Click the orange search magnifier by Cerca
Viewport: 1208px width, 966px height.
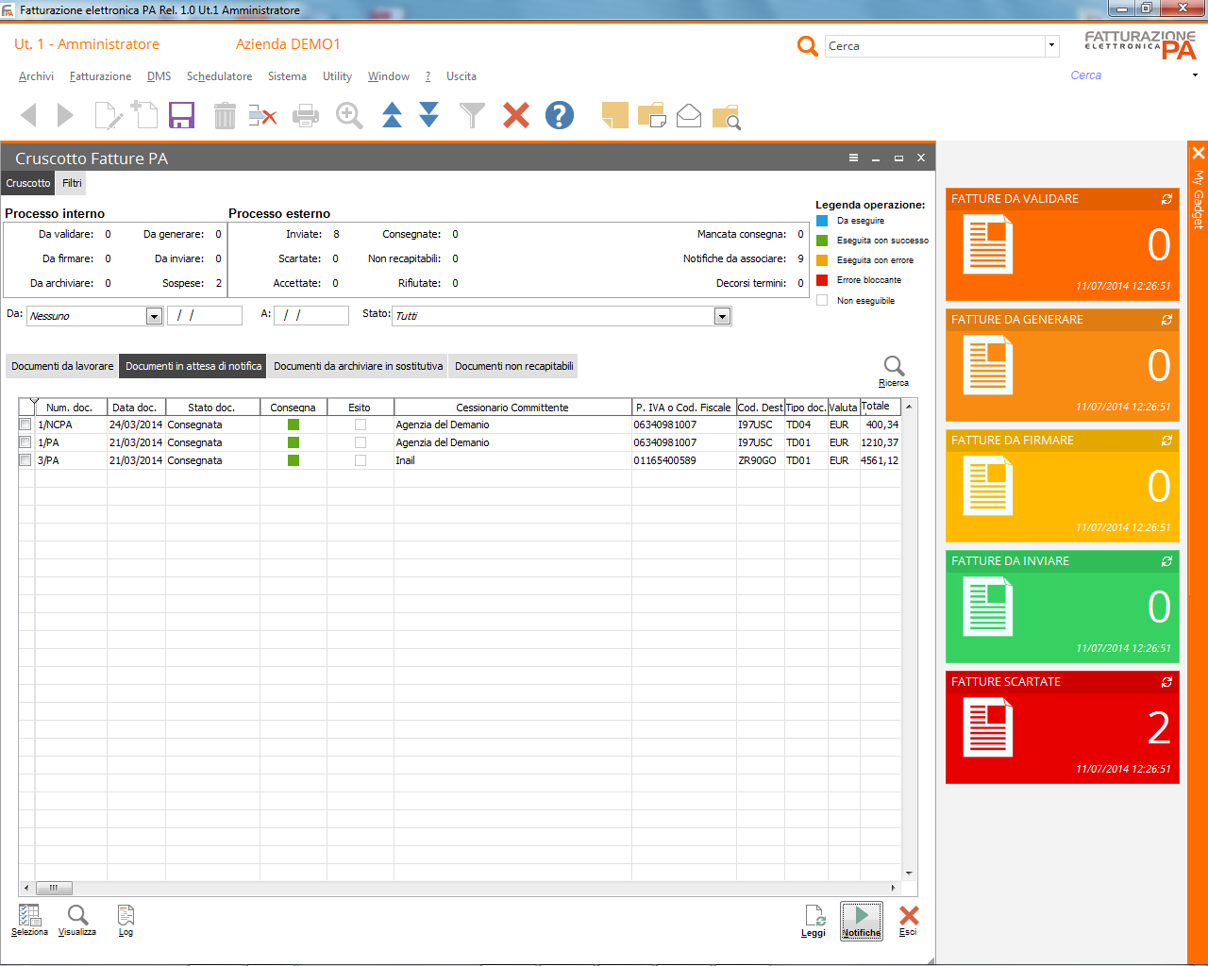(808, 45)
